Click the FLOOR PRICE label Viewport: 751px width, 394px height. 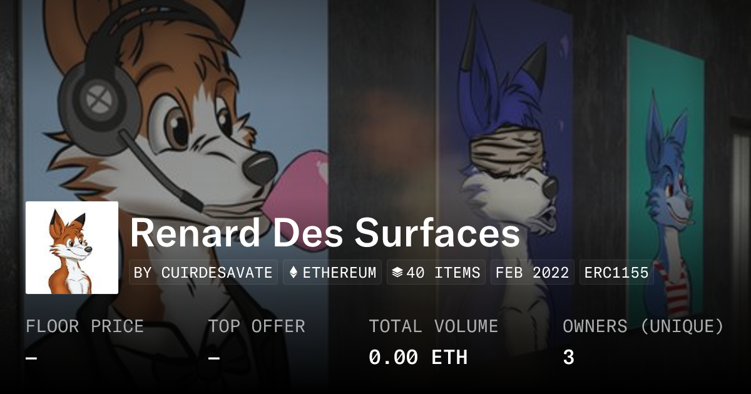84,326
